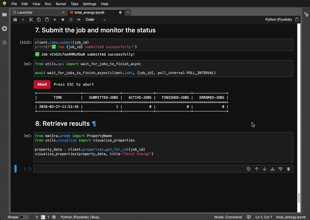Click the heading '7. Submit the job and monitor the status'
The width and height of the screenshot is (310, 220).
coord(95,30)
